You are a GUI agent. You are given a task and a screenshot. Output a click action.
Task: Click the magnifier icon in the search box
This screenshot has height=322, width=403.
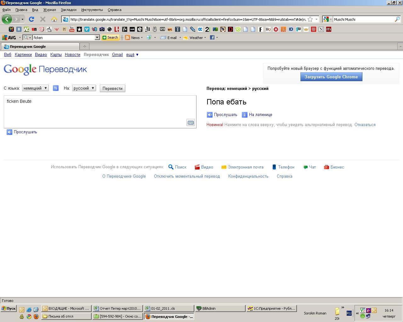(x=397, y=19)
